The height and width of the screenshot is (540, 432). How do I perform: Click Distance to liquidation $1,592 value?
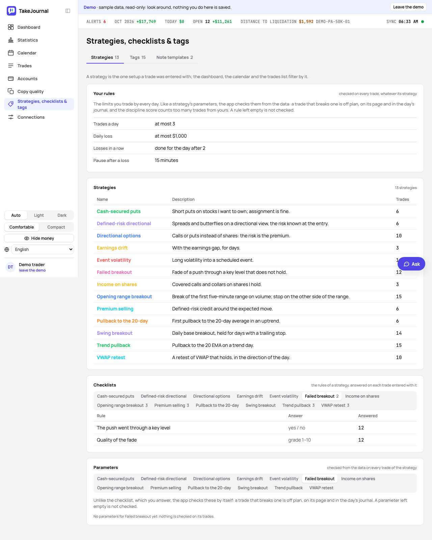(306, 22)
